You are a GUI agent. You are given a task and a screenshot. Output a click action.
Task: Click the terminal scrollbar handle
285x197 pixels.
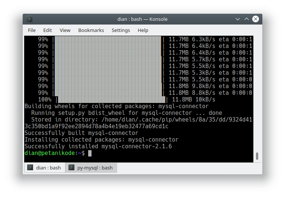257,156
